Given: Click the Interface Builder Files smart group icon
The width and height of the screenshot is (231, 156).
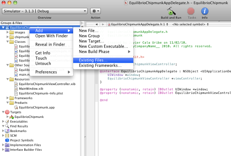Looking at the screenshot, I should click(x=7, y=150).
